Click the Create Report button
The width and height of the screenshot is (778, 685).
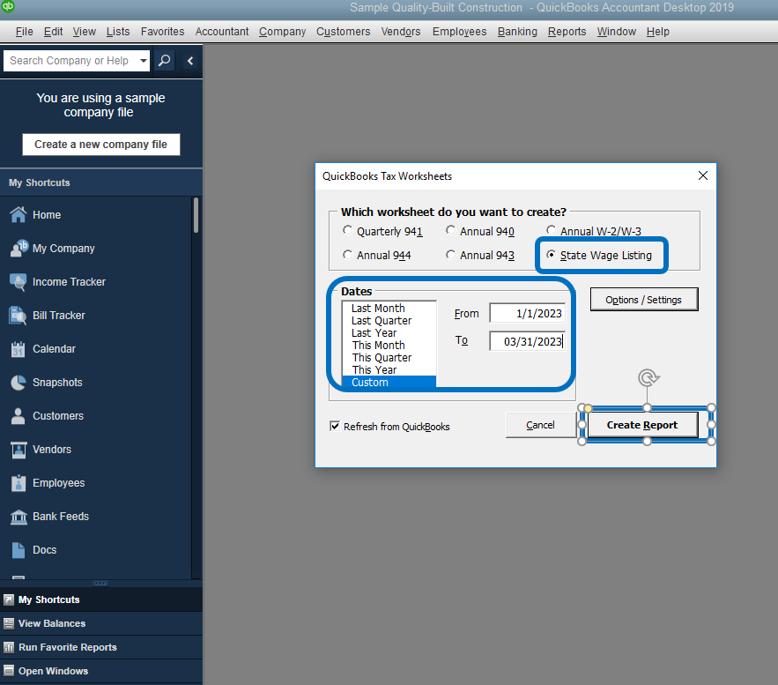[642, 425]
